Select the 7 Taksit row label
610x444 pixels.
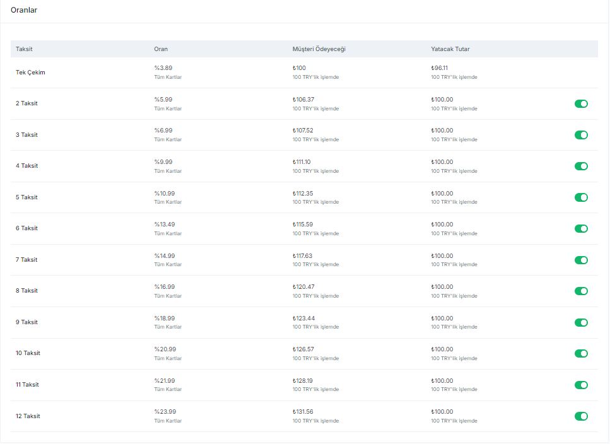(x=26, y=260)
